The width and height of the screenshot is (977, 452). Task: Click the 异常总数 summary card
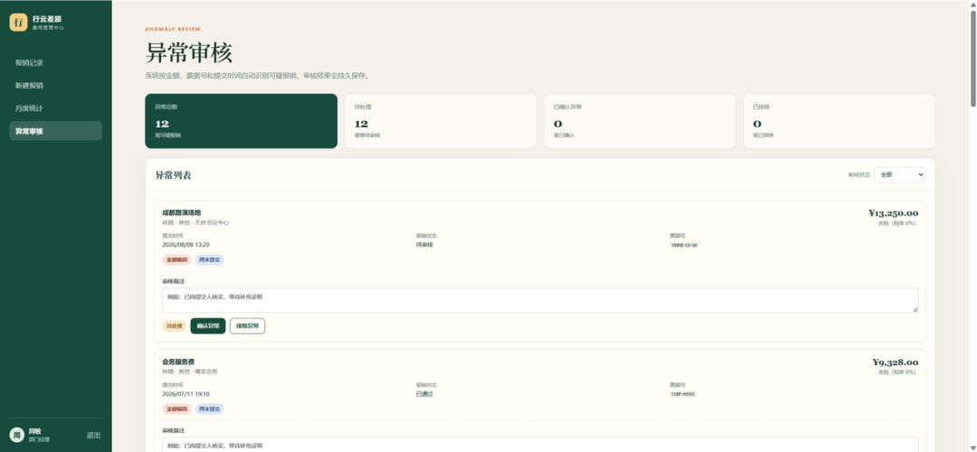pyautogui.click(x=242, y=121)
